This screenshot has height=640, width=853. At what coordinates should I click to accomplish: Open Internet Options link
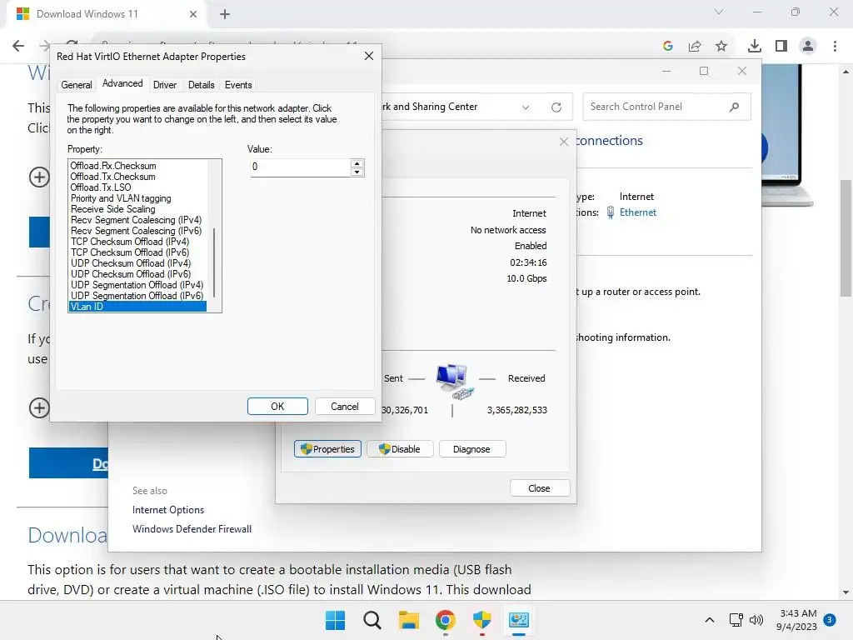coord(168,510)
